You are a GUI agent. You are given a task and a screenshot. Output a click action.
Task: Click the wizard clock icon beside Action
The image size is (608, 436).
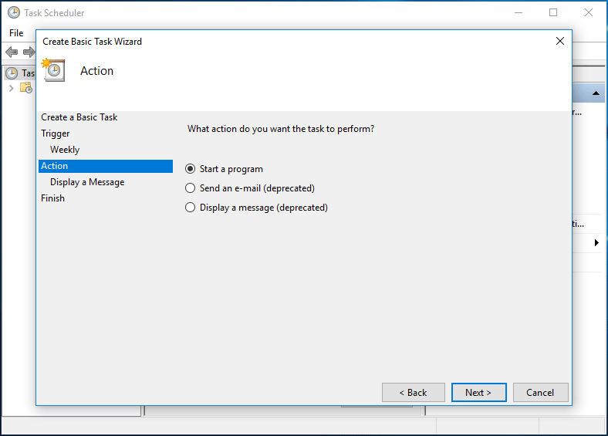(x=53, y=69)
